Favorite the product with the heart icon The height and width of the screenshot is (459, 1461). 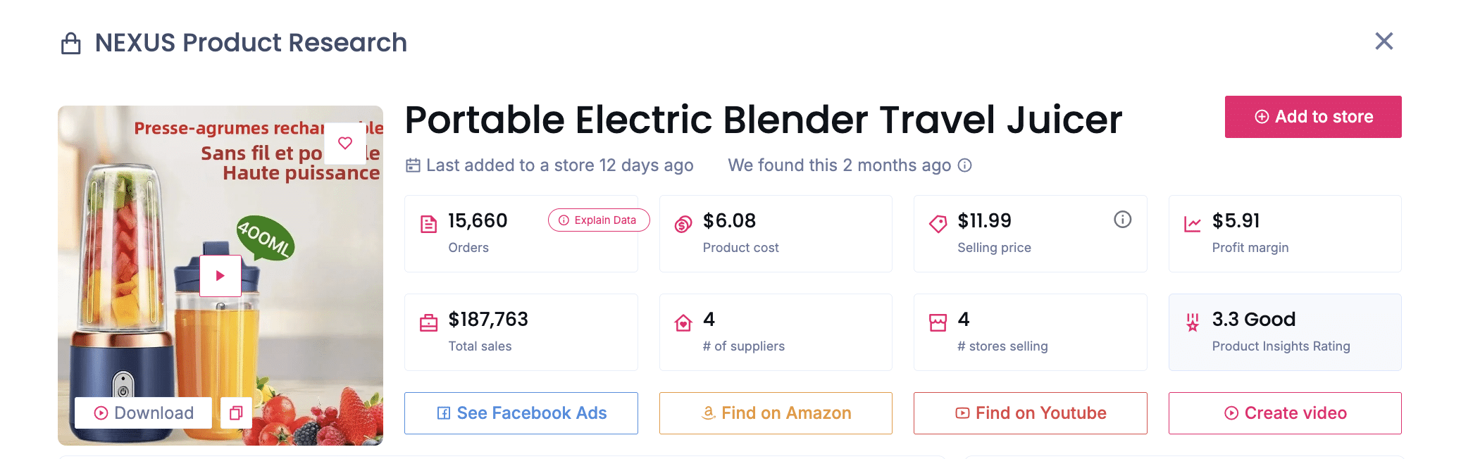(345, 142)
